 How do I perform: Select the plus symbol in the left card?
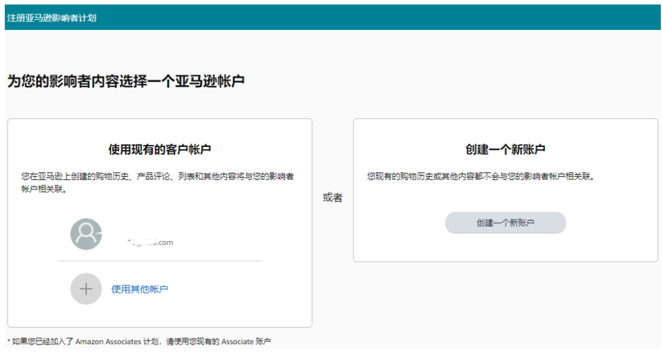[86, 288]
